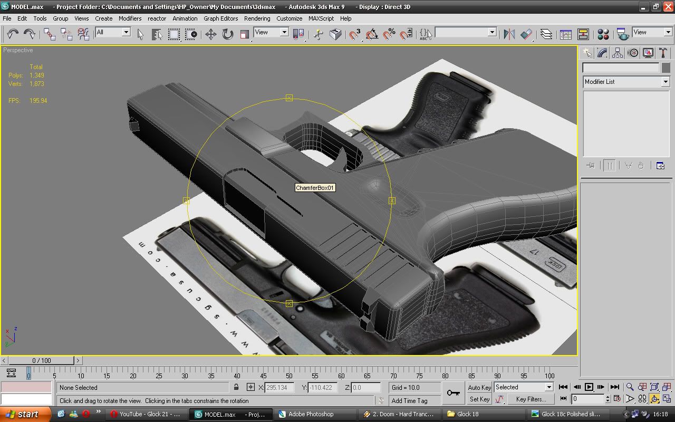
Task: Click the Mirror tool icon
Action: pos(509,34)
